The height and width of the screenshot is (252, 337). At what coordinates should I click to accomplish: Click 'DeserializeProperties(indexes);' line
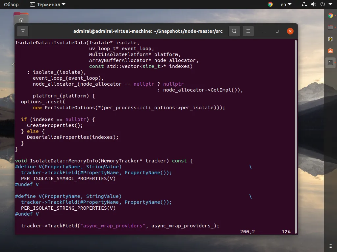coord(73,137)
